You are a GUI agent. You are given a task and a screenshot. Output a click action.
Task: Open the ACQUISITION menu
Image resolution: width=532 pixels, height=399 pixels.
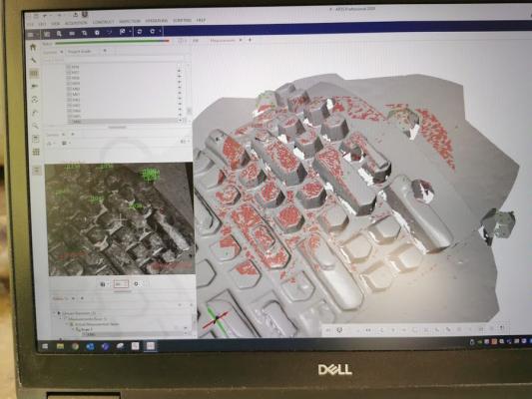pyautogui.click(x=76, y=23)
